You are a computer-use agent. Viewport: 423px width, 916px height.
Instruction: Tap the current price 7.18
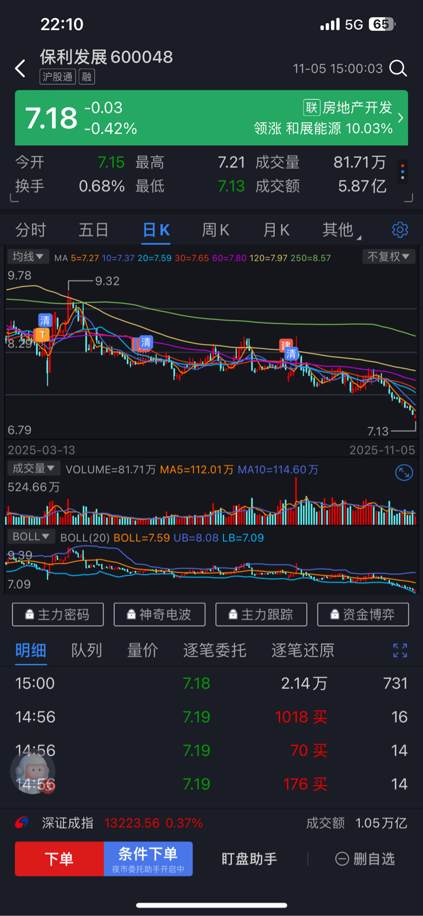(51, 118)
